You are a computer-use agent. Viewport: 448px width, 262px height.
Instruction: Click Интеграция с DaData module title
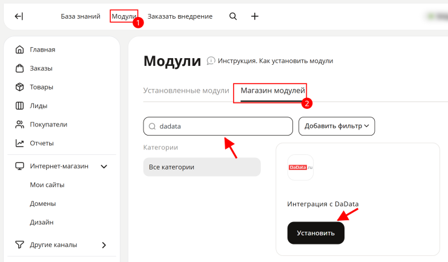323,204
